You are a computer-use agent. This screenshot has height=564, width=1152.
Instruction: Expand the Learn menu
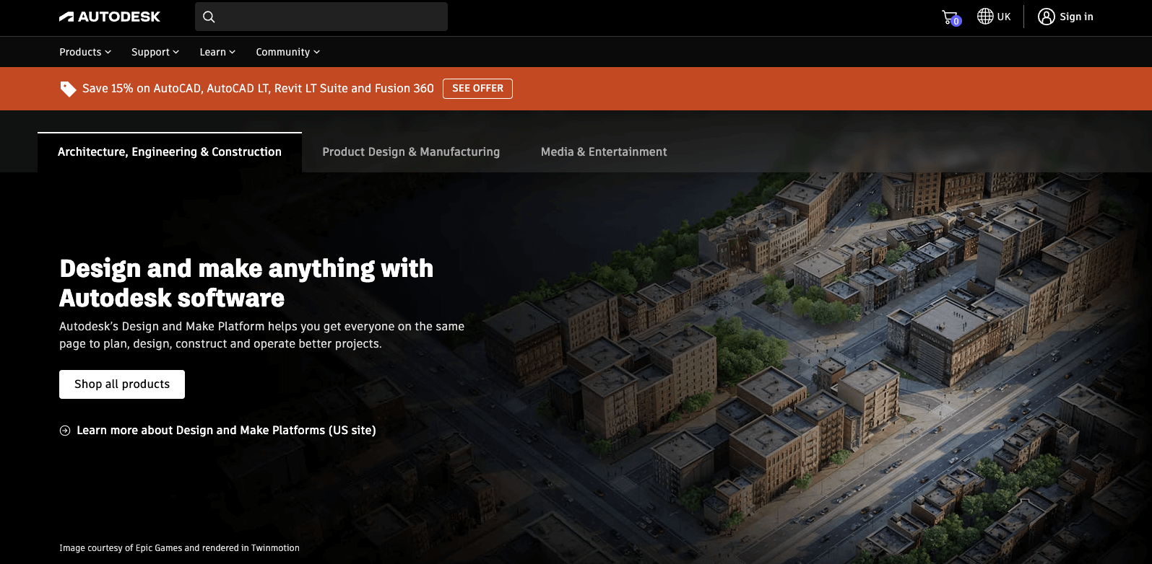[x=217, y=52]
